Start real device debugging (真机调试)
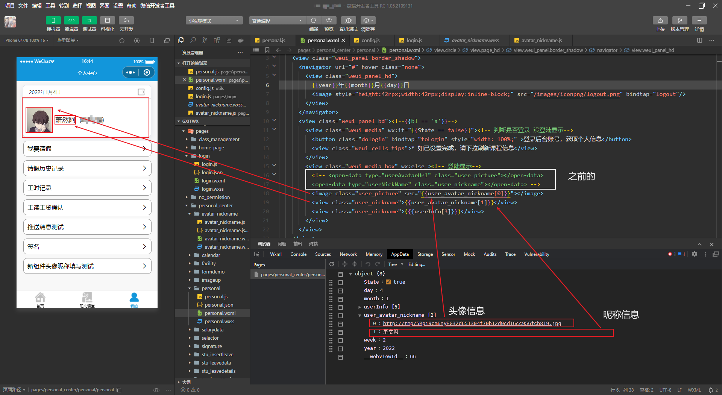The width and height of the screenshot is (722, 395). click(348, 20)
